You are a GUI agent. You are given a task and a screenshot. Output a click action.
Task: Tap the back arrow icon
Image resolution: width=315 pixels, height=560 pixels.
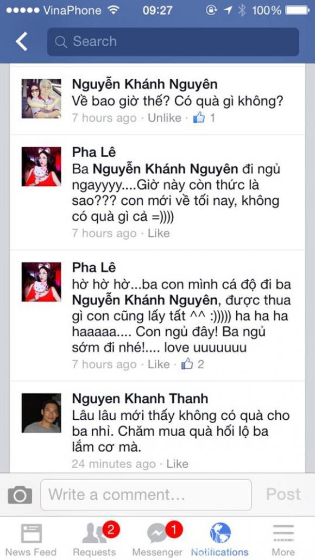click(x=21, y=41)
